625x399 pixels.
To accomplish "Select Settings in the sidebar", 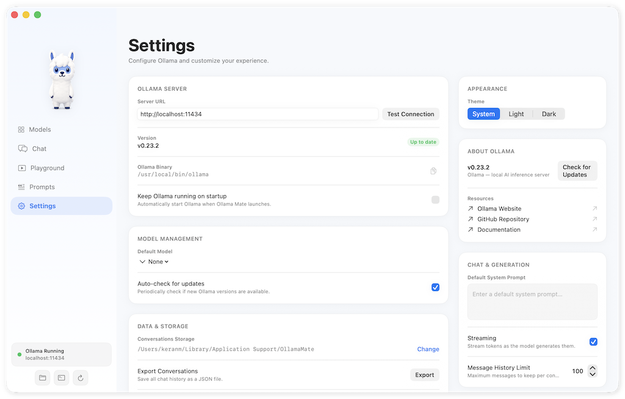I will click(x=62, y=206).
